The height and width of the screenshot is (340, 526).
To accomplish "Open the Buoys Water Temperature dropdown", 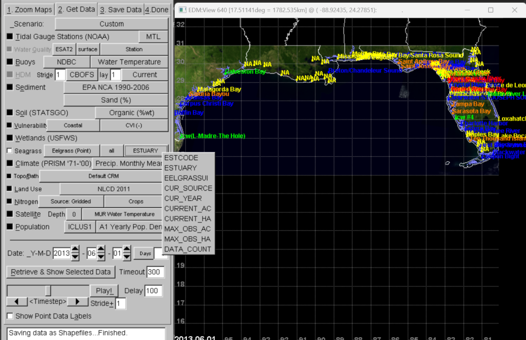I will tap(129, 62).
